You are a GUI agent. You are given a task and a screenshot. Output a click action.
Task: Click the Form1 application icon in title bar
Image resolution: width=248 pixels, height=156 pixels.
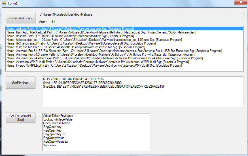(4, 3)
